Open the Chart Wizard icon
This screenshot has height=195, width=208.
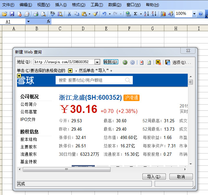tap(163, 14)
